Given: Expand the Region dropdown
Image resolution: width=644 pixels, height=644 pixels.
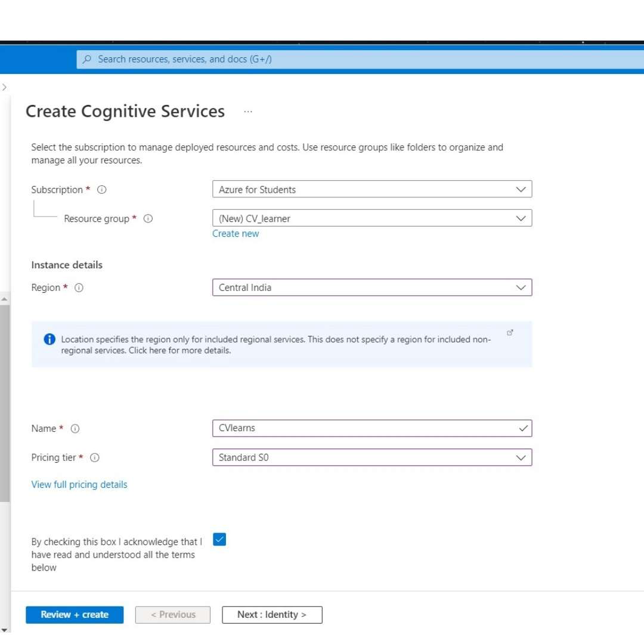Looking at the screenshot, I should [x=371, y=287].
